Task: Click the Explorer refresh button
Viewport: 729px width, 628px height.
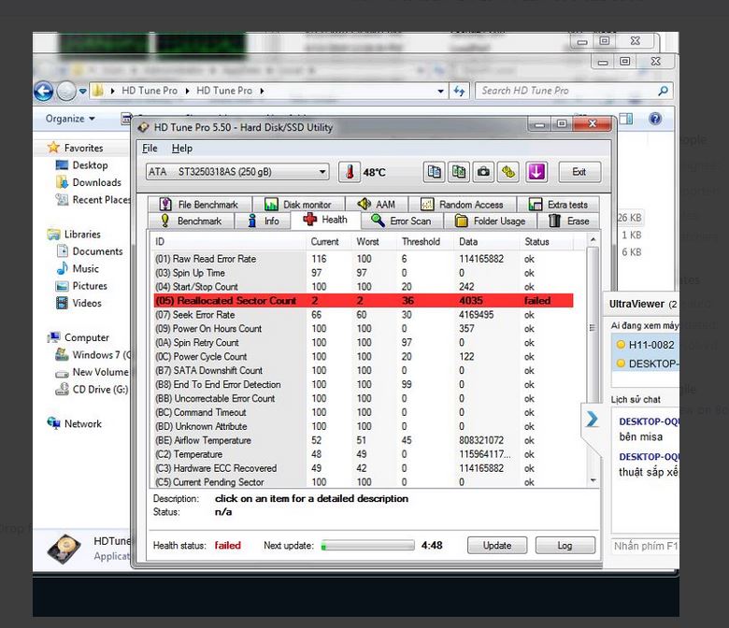Action: [459, 91]
